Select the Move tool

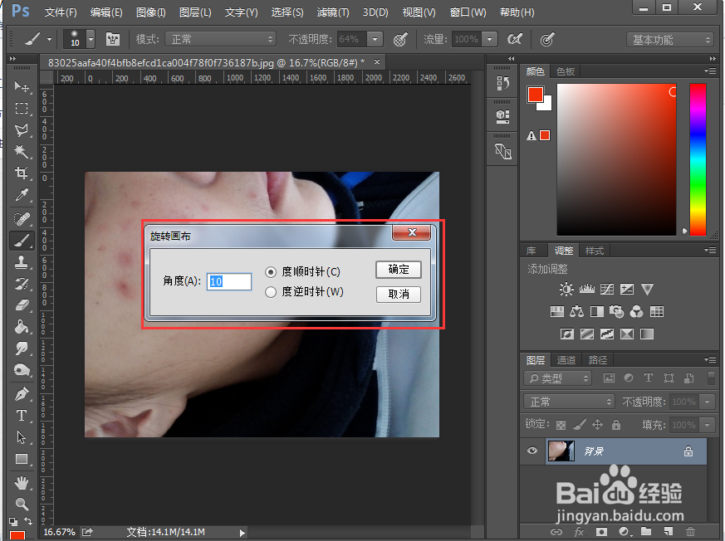[x=22, y=86]
